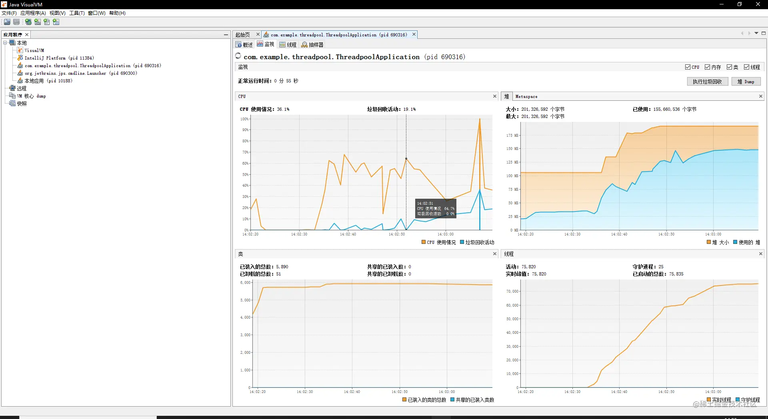Click the add VM core dump toolbar icon

pyautogui.click(x=47, y=22)
